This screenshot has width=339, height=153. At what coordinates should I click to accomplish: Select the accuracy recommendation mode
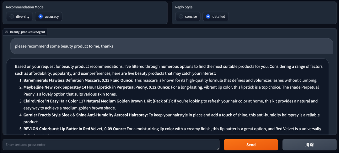pyautogui.click(x=40, y=17)
